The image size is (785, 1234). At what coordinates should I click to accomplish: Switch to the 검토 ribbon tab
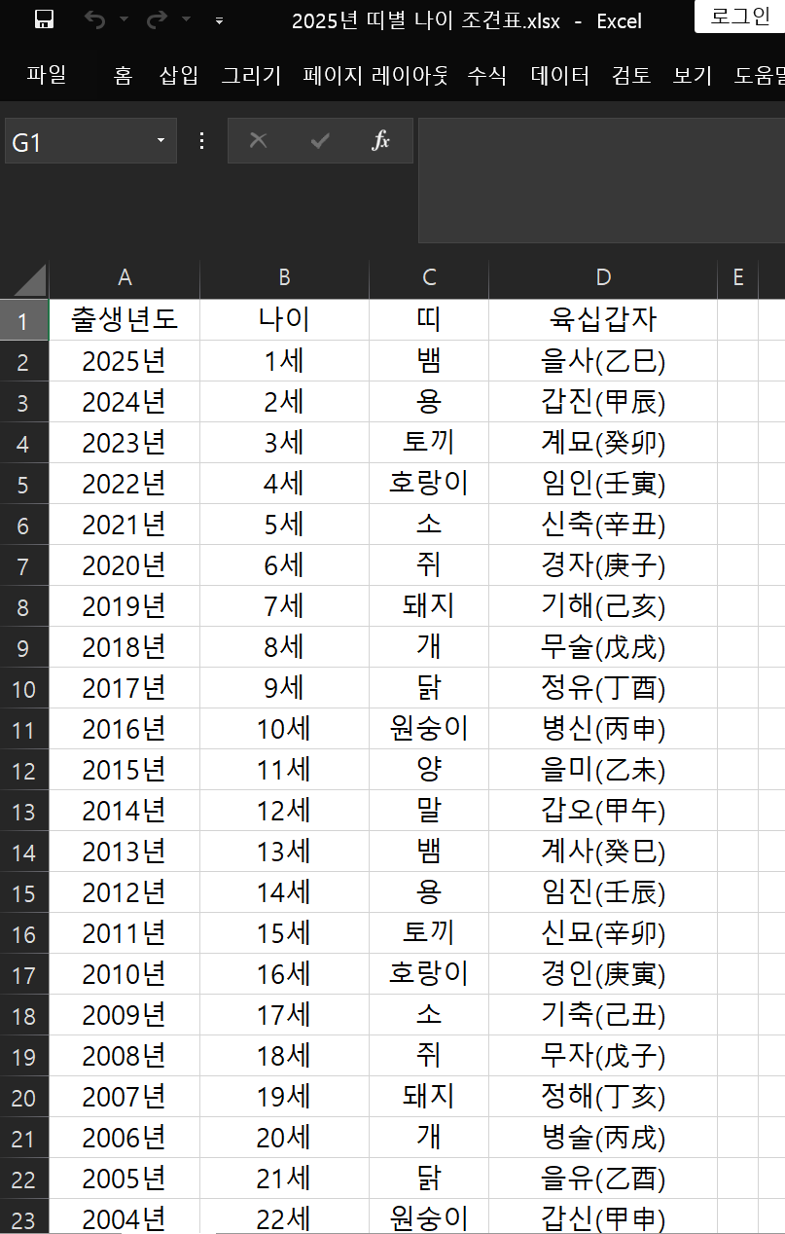tap(631, 75)
